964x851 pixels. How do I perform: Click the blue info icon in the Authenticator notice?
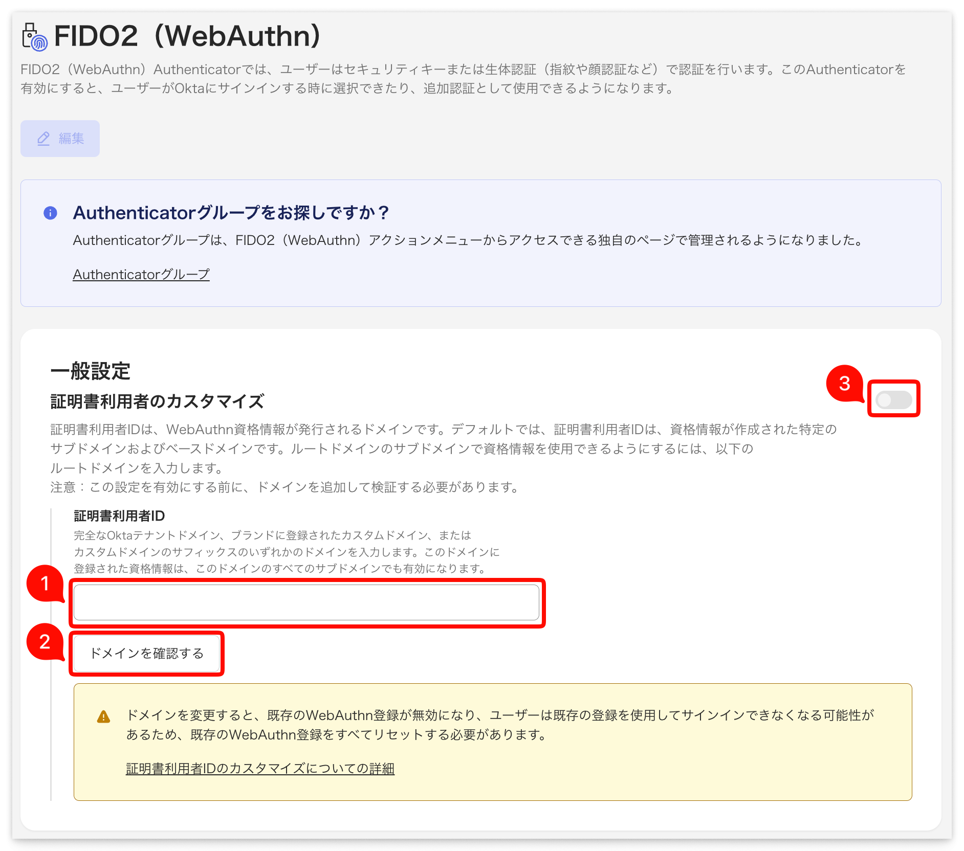[51, 213]
